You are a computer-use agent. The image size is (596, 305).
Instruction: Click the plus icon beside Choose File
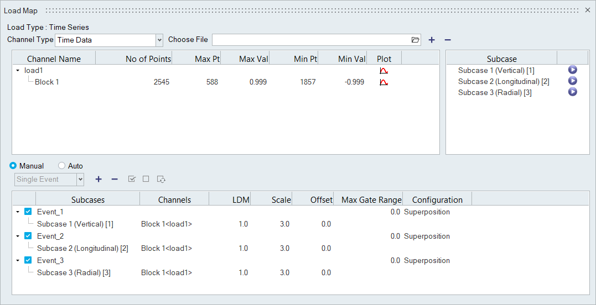pyautogui.click(x=432, y=40)
